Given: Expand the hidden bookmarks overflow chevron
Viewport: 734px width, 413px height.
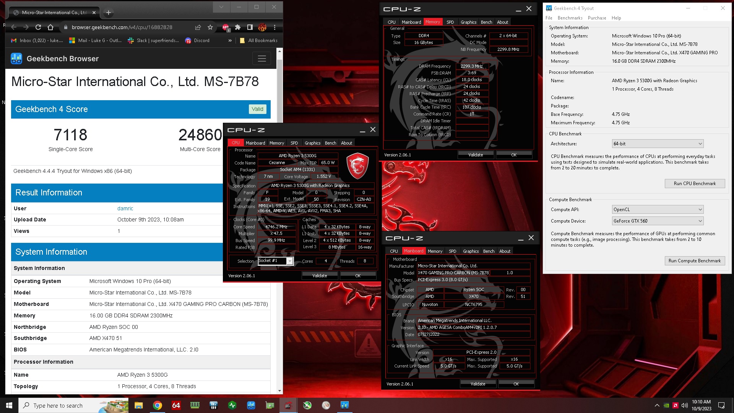Looking at the screenshot, I should pyautogui.click(x=230, y=41).
